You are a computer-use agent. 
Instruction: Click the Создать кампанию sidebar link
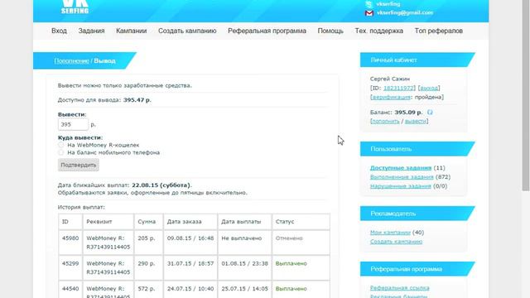click(x=396, y=241)
